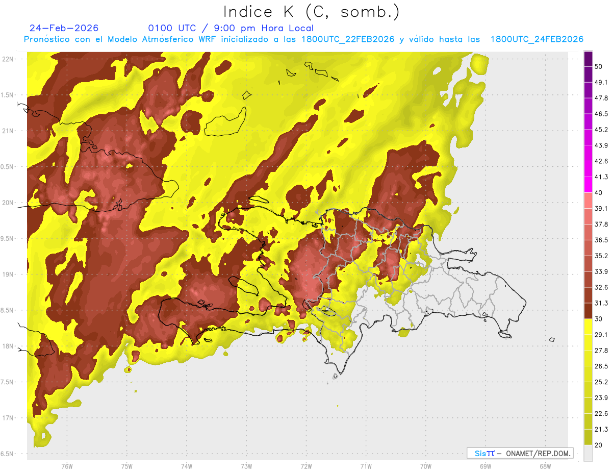Click the dark purple color band above 50
The image size is (612, 473).
(x=588, y=59)
